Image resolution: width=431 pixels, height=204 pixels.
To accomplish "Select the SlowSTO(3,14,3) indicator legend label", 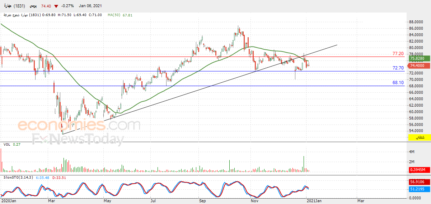I will [x=18, y=178].
